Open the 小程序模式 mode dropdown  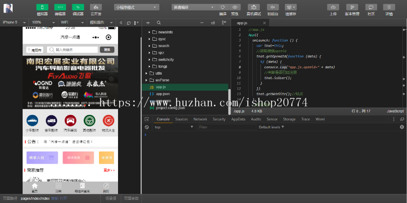(x=137, y=7)
